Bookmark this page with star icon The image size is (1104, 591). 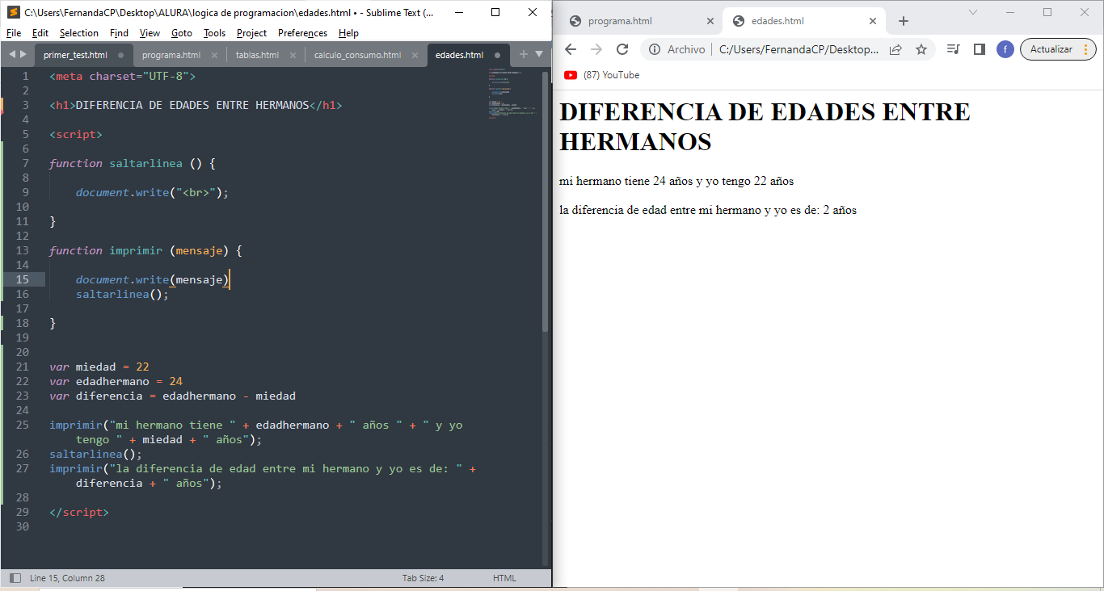(x=921, y=49)
